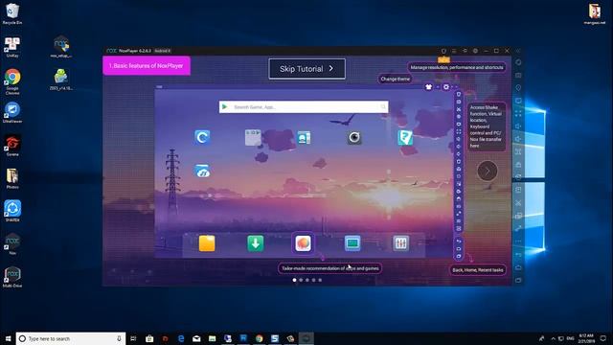This screenshot has height=345, width=613.
Task: Select the top-right corner desktop icon
Action: coord(595,13)
